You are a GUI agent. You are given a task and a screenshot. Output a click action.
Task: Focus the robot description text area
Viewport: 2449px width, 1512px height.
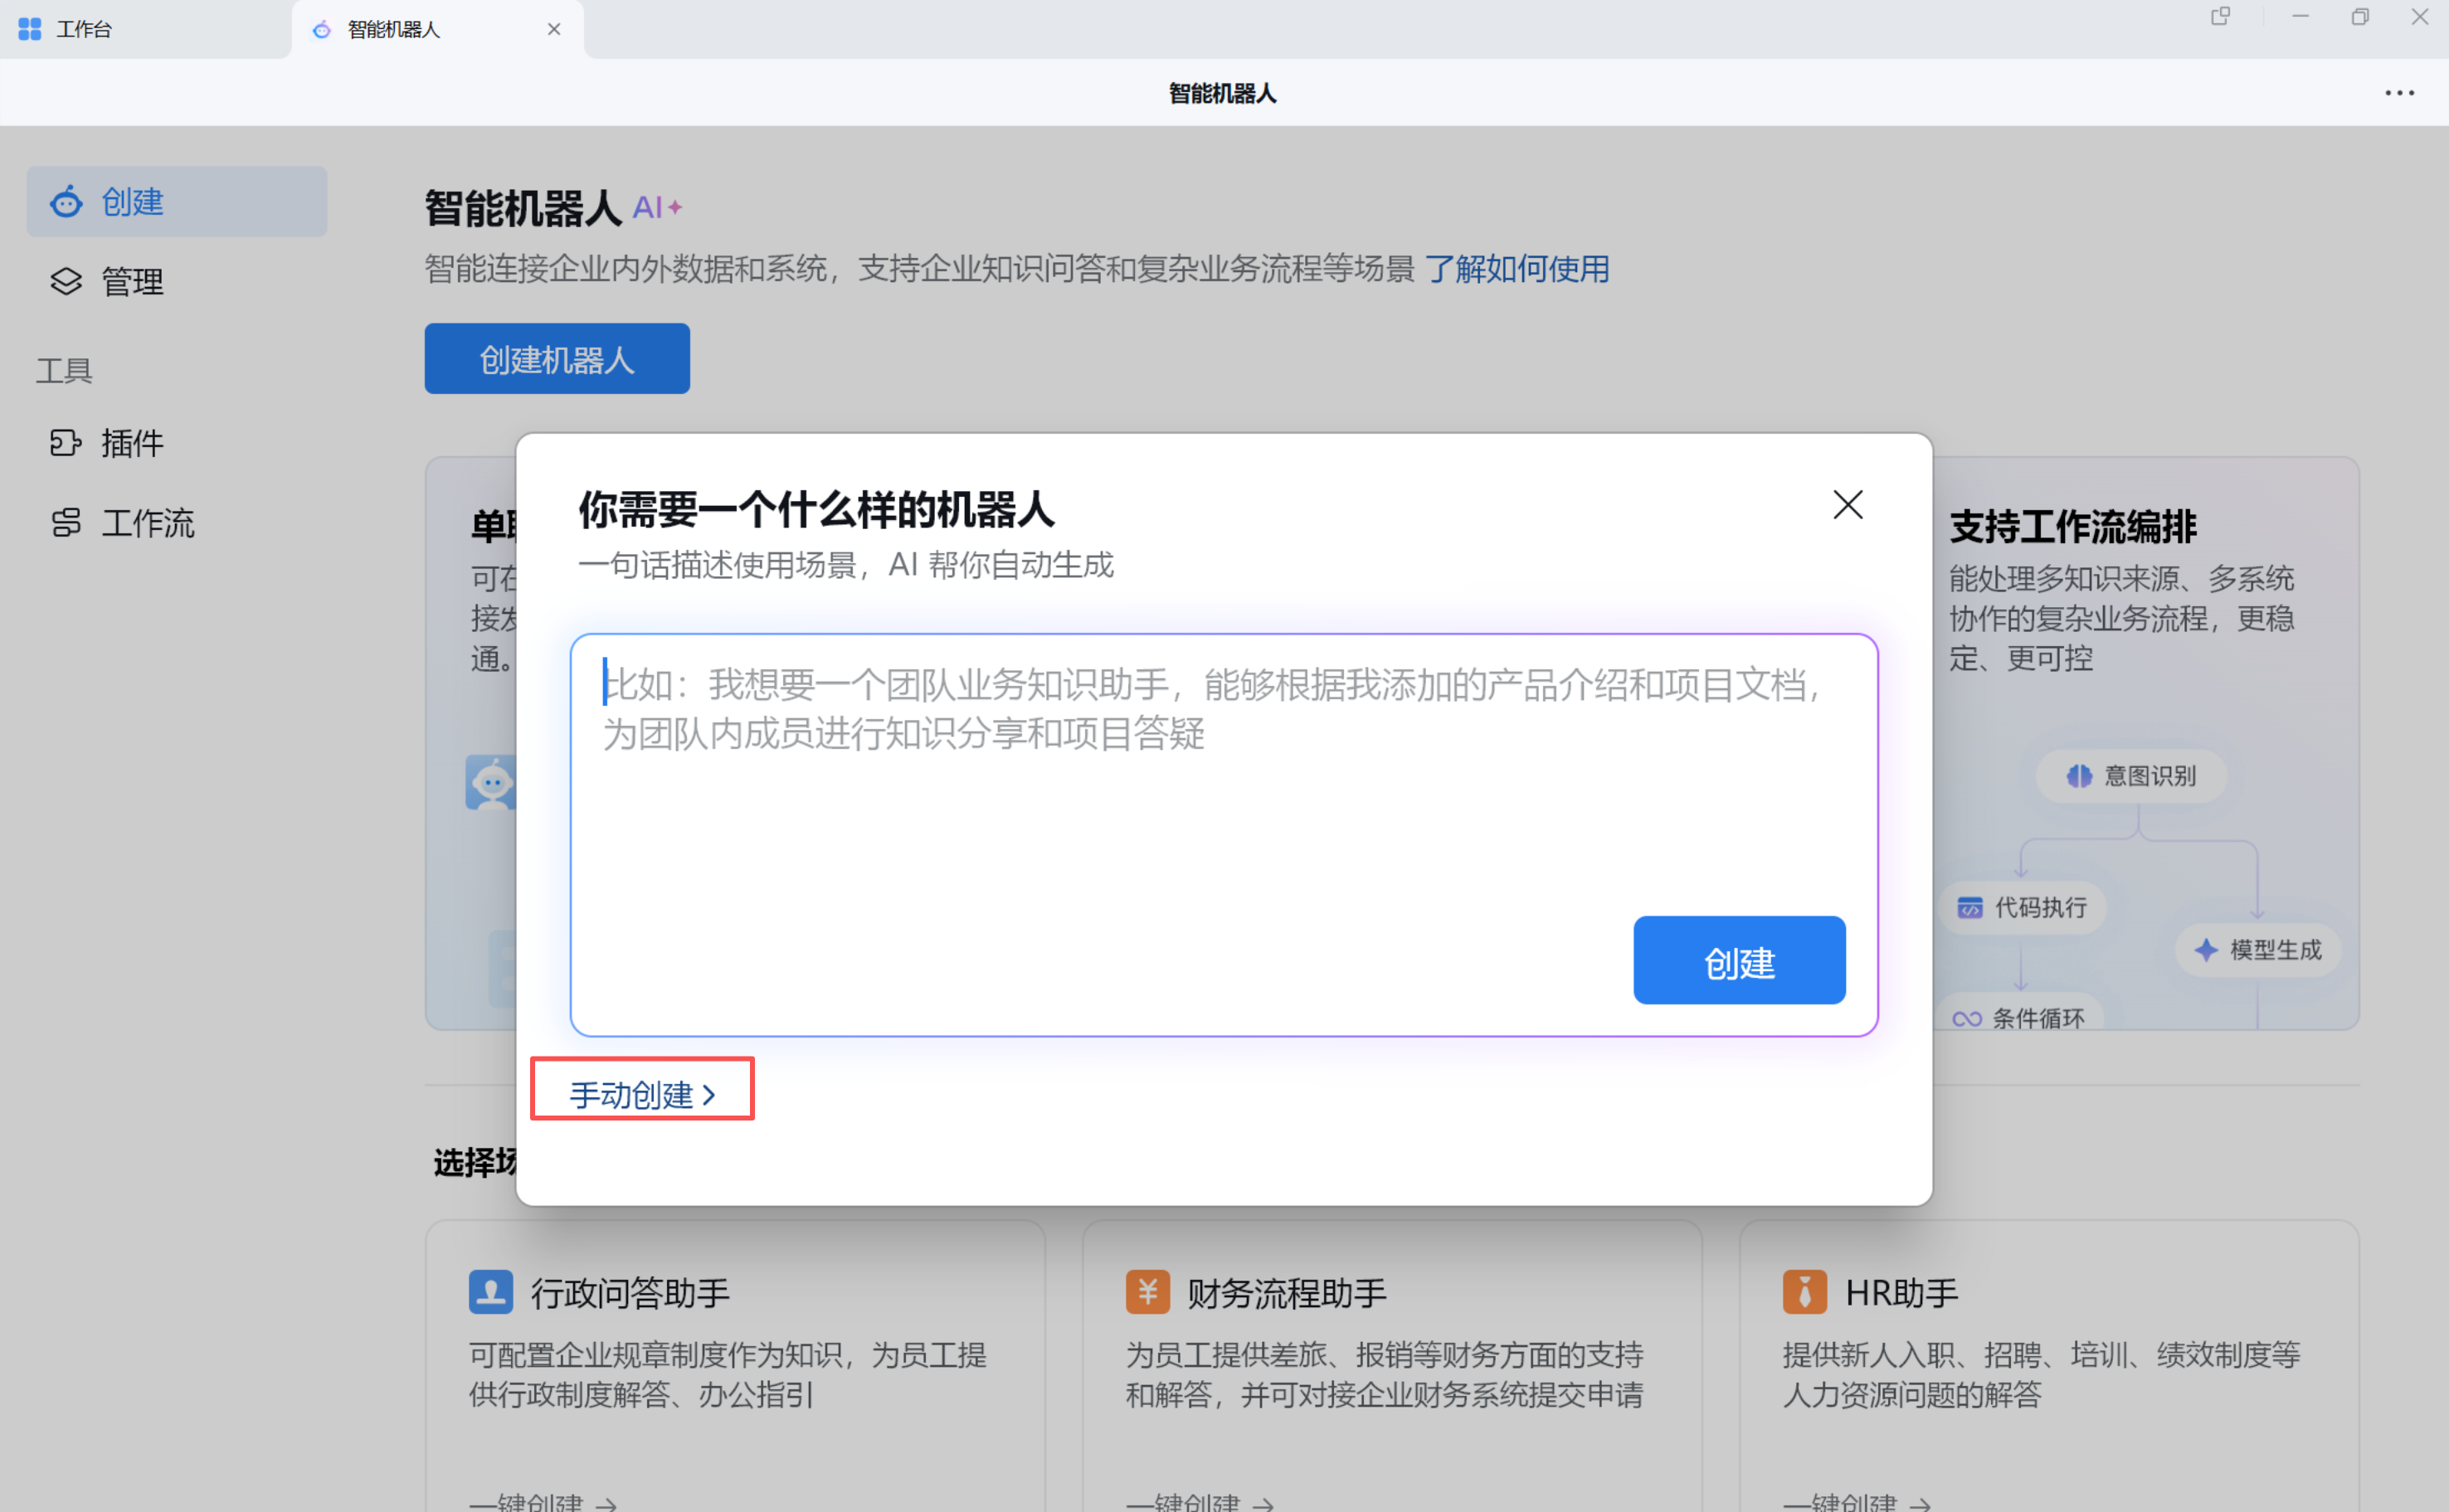pos(1100,800)
